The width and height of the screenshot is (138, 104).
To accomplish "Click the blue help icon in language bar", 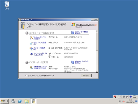I will click(x=131, y=97).
